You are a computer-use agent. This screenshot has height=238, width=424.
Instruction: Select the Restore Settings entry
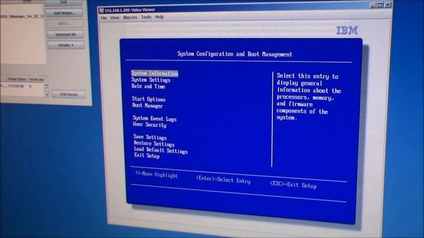[154, 143]
